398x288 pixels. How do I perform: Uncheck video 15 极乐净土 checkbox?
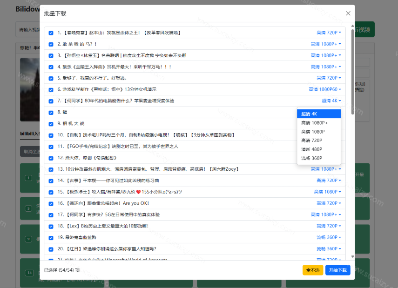pyautogui.click(x=51, y=192)
